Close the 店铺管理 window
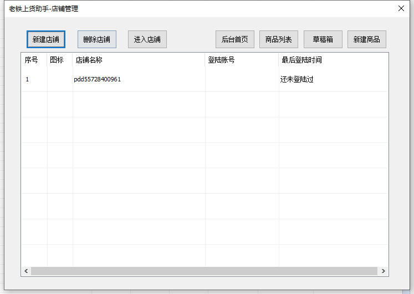 (401, 8)
